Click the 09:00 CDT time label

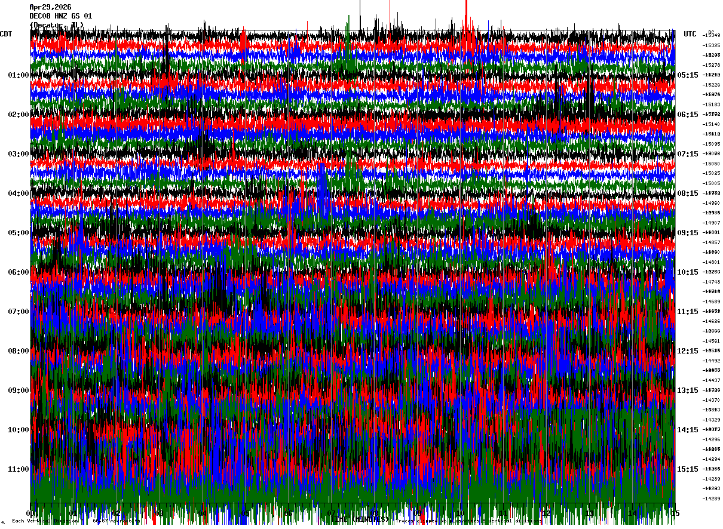19,390
